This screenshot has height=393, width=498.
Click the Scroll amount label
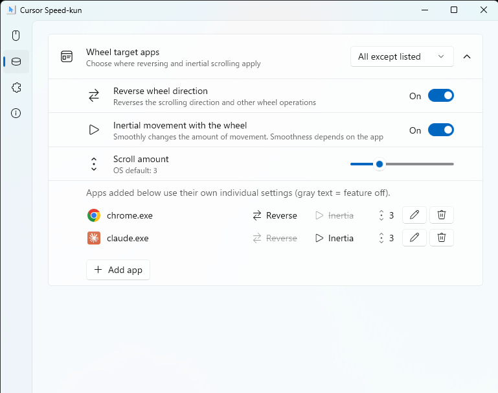coord(141,159)
